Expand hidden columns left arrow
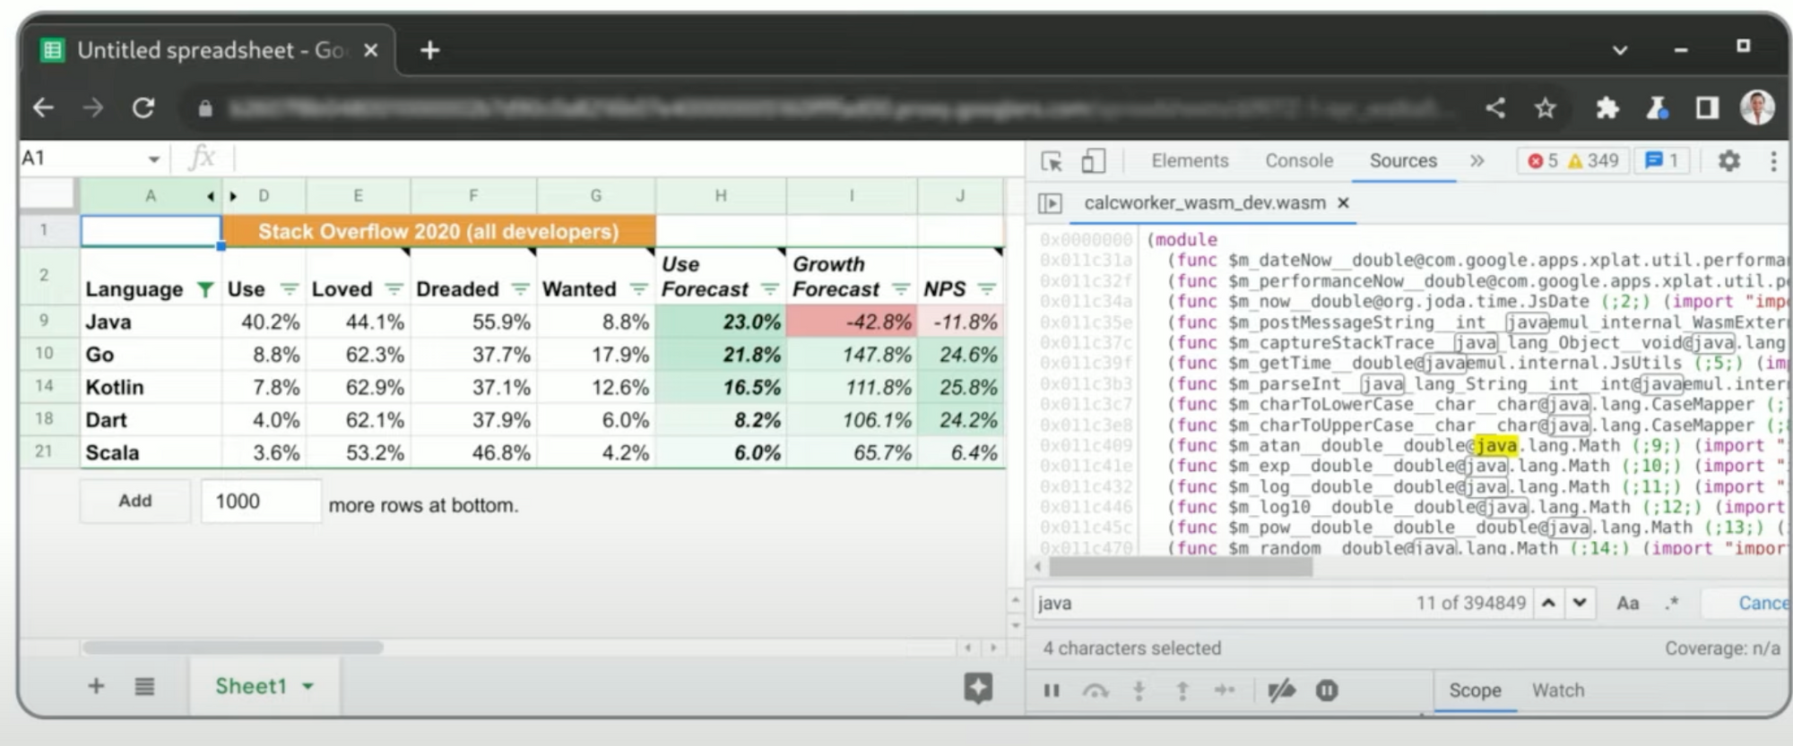Image resolution: width=1793 pixels, height=746 pixels. (210, 196)
